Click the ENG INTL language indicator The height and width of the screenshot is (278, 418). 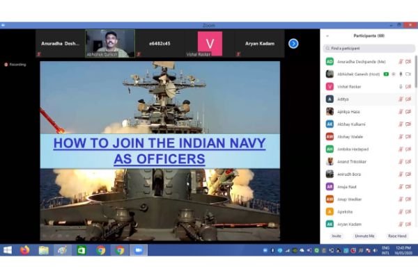coord(385,250)
